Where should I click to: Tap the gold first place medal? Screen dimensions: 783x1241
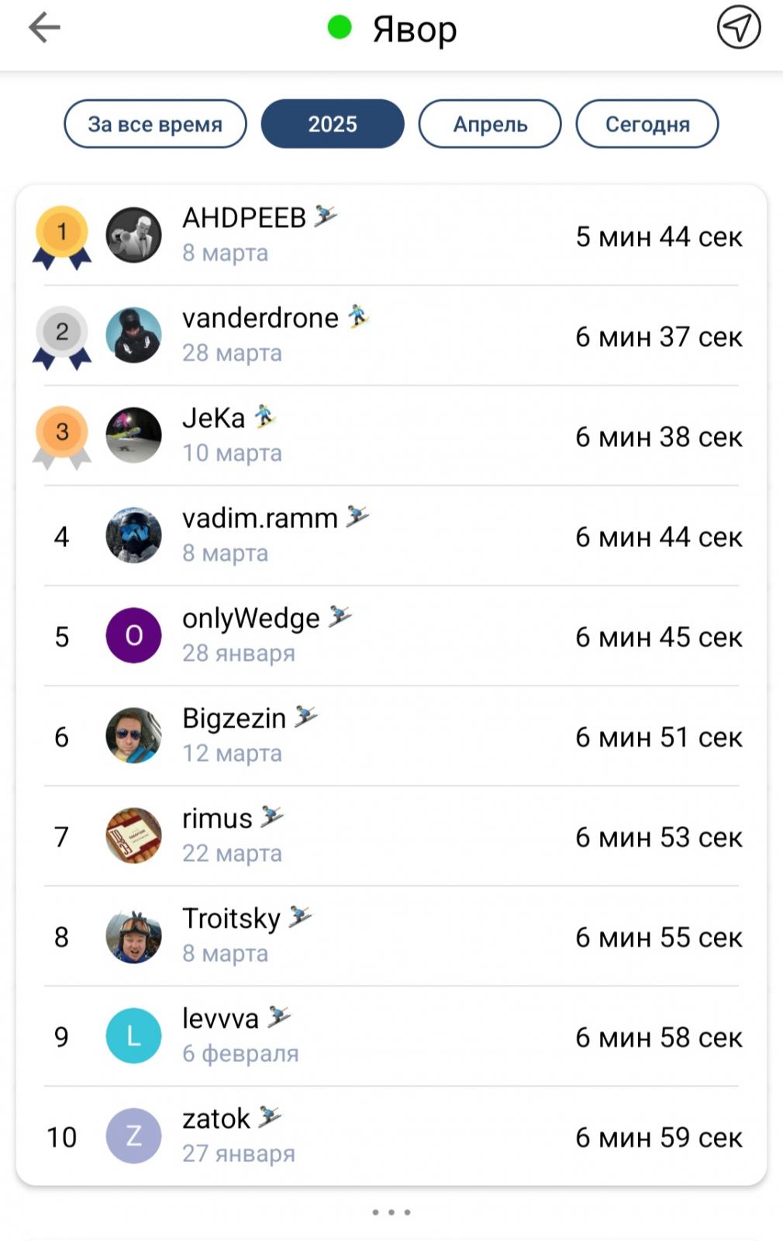[x=62, y=237]
